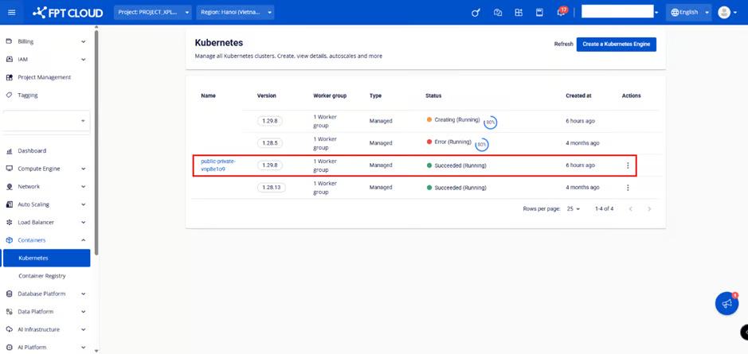Click the floating megaphone announcement button

click(x=726, y=303)
